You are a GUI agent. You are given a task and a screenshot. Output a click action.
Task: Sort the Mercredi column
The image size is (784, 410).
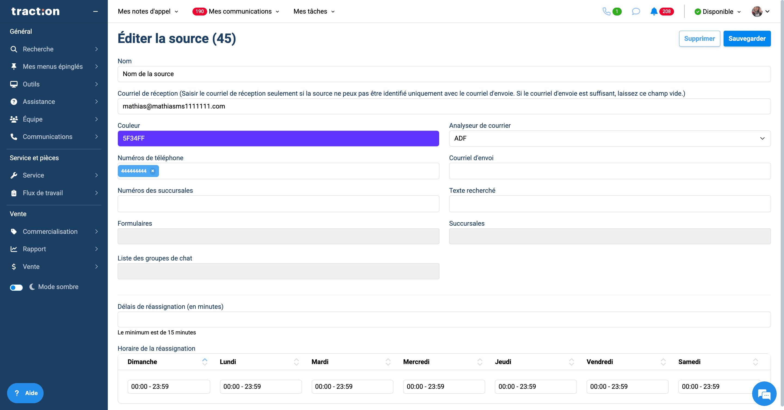point(480,362)
